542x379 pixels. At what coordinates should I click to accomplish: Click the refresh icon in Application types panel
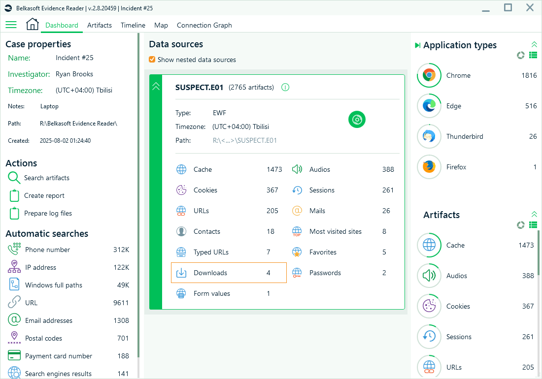tap(520, 56)
